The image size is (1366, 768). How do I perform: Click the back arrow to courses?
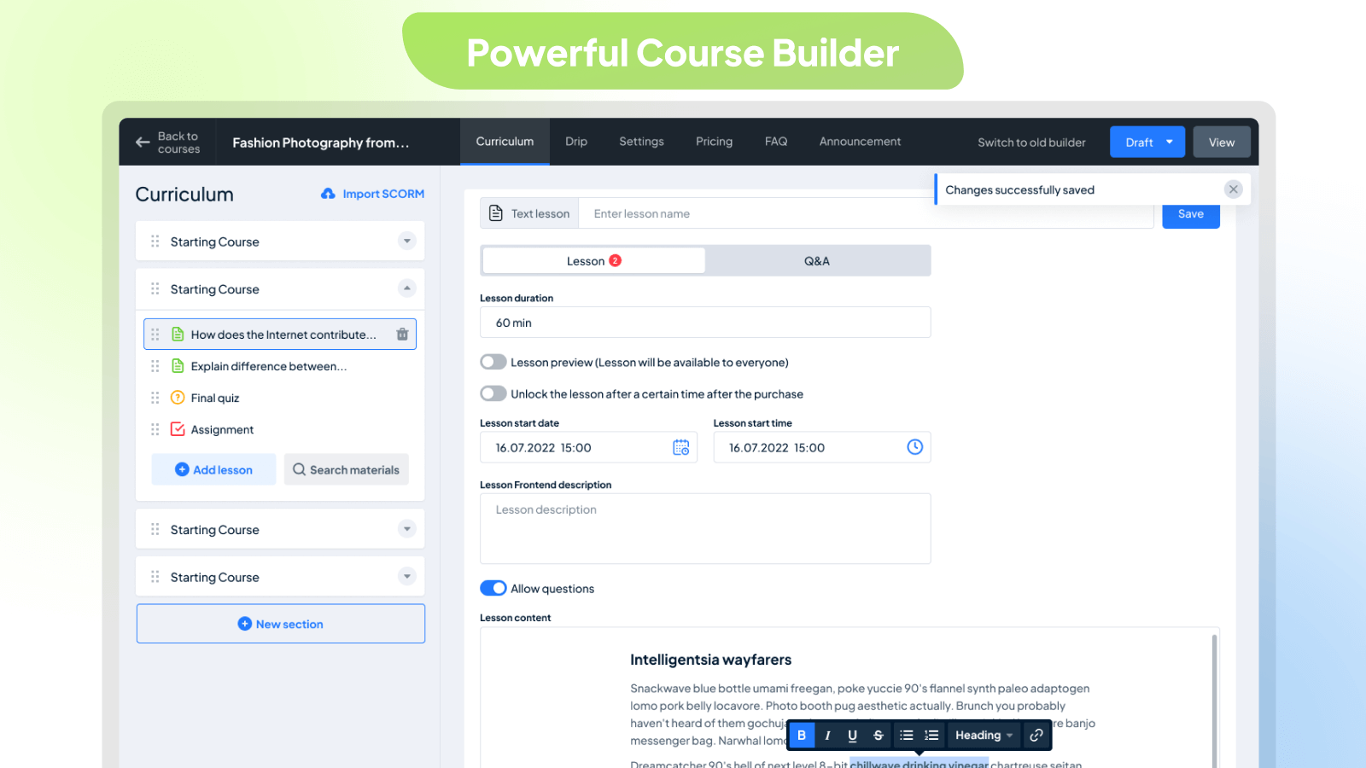[143, 143]
